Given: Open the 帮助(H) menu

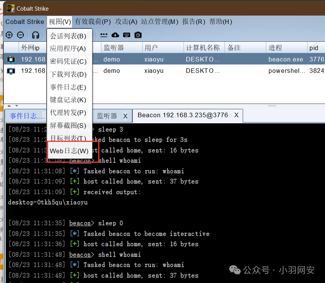Looking at the screenshot, I should [221, 22].
